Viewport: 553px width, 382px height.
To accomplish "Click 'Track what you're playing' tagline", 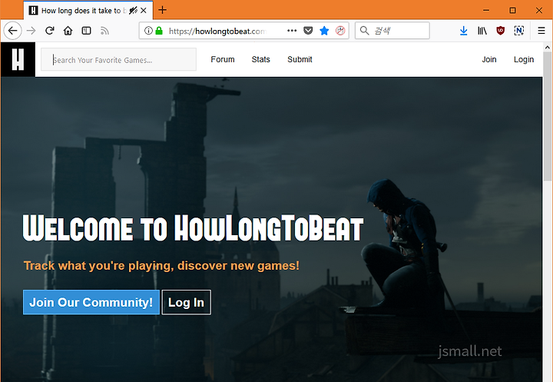I will tap(161, 265).
